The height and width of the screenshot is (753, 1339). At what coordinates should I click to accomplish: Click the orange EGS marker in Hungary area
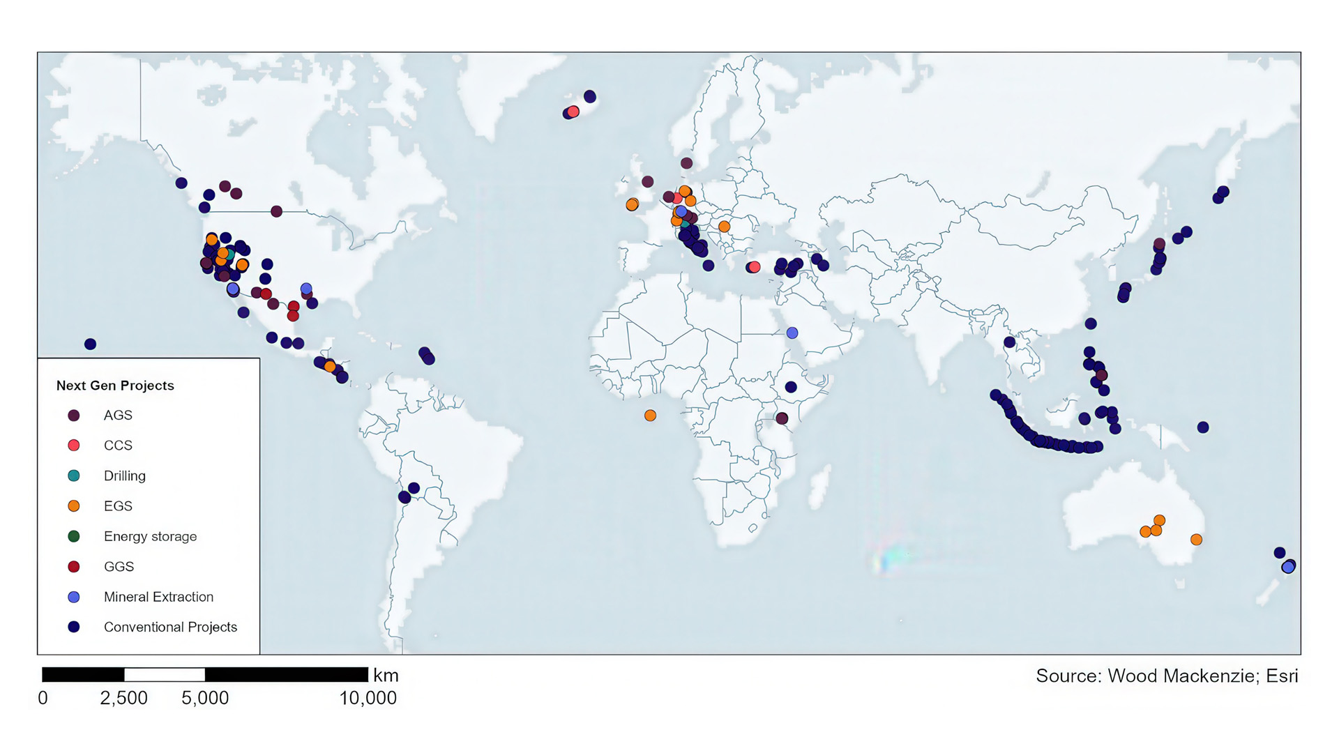point(724,227)
